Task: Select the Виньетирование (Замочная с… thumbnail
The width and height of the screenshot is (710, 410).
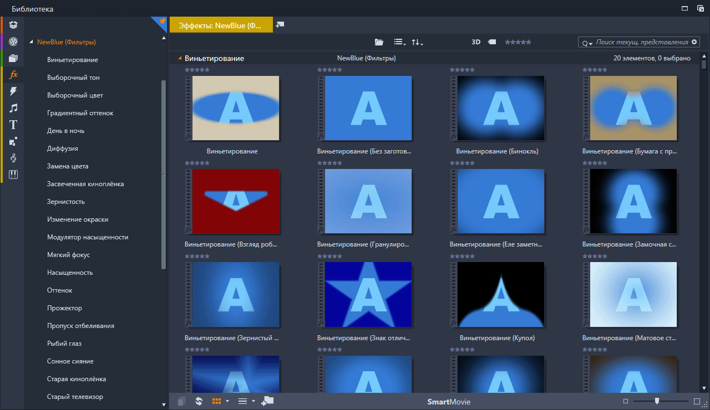Action: [633, 201]
